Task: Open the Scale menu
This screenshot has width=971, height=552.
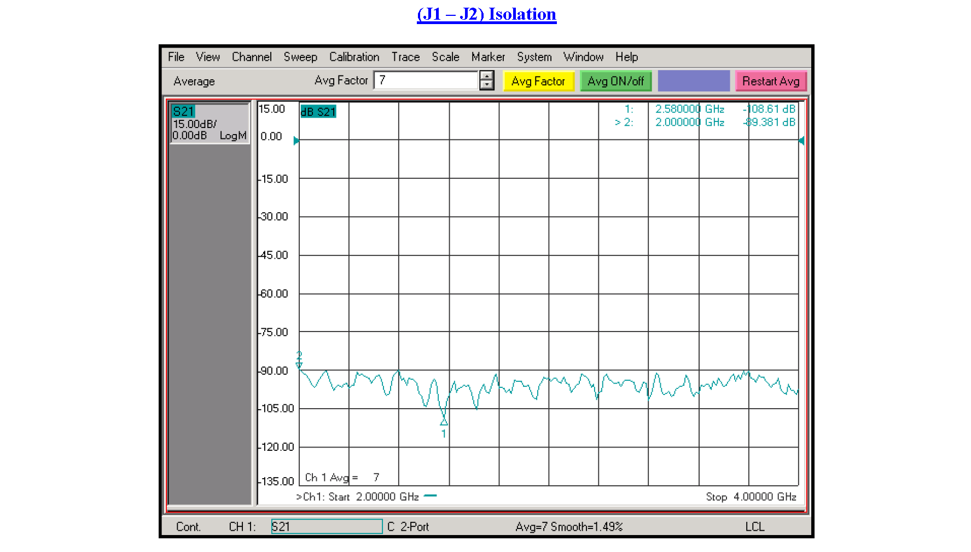Action: pos(444,57)
